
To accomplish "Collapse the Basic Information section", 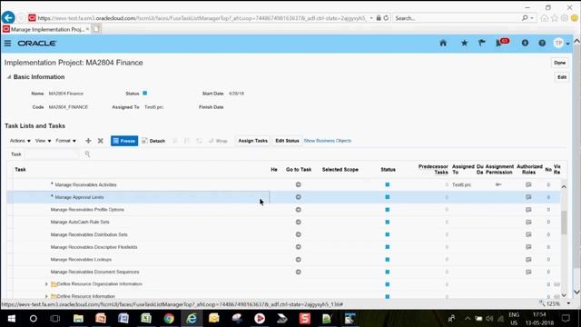I will click(x=8, y=77).
